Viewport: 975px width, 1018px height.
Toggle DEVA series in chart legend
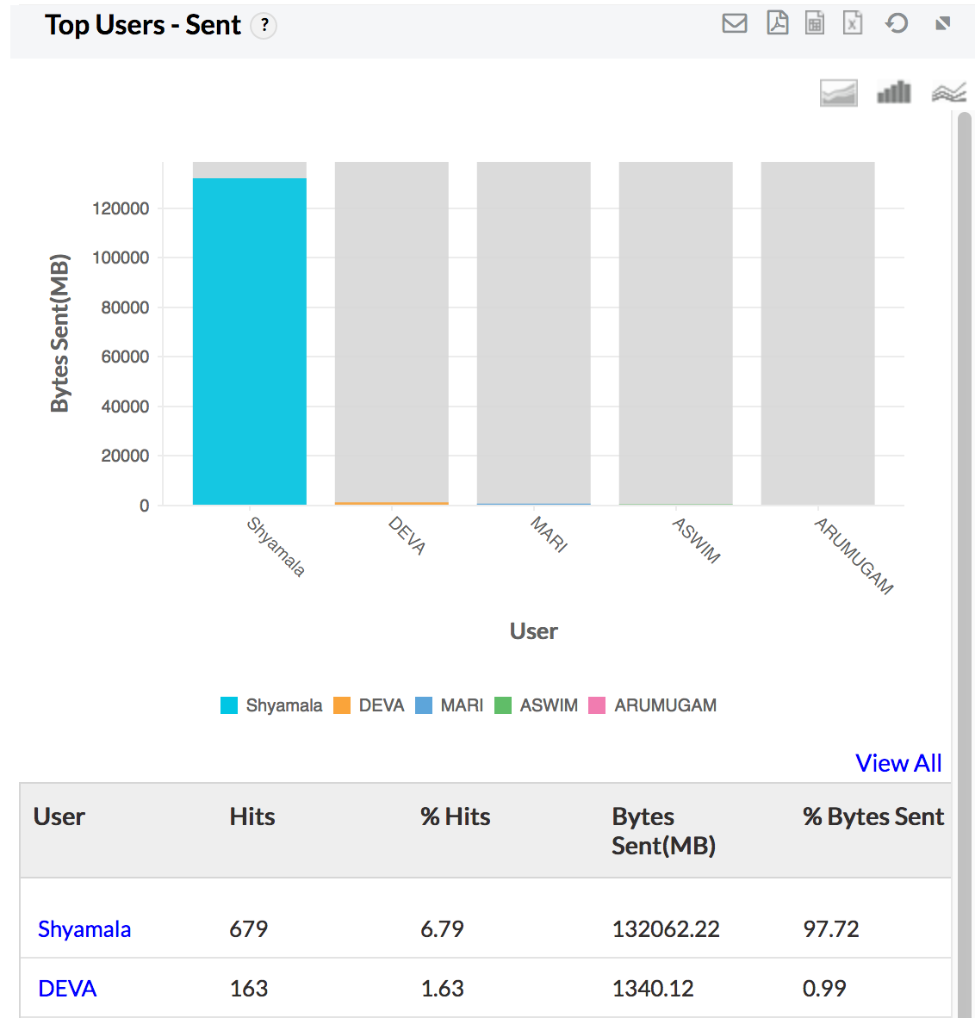click(x=370, y=705)
